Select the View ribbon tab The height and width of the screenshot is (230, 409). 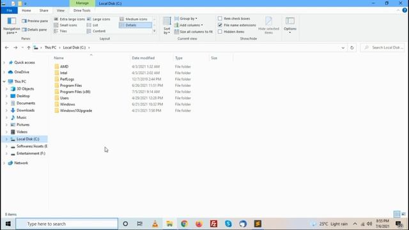tap(61, 10)
